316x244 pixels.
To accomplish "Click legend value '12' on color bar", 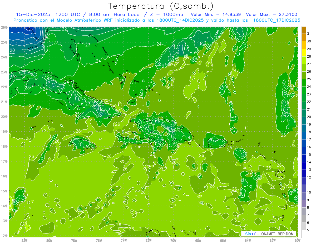I will tap(309, 177).
